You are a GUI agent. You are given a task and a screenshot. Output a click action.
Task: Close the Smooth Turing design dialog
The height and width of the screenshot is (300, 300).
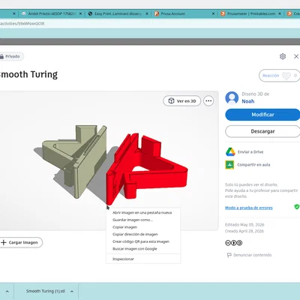click(296, 56)
